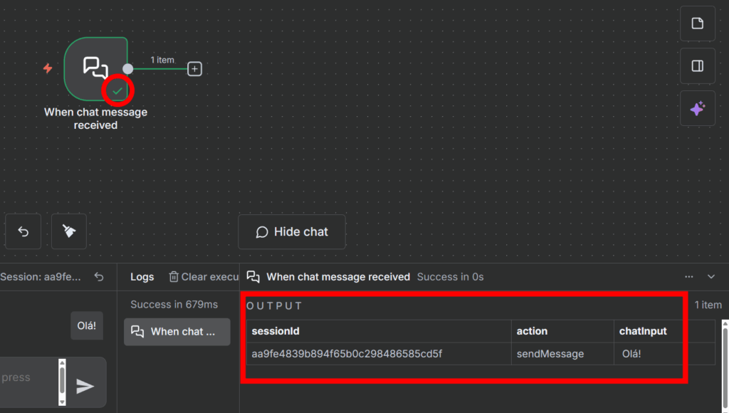Click the undo arrow button on canvas
The image size is (729, 413).
click(x=23, y=231)
